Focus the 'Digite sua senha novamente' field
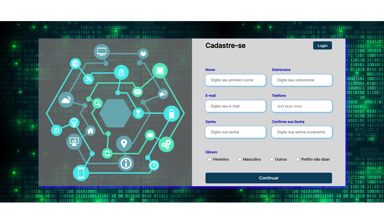 [x=302, y=132]
